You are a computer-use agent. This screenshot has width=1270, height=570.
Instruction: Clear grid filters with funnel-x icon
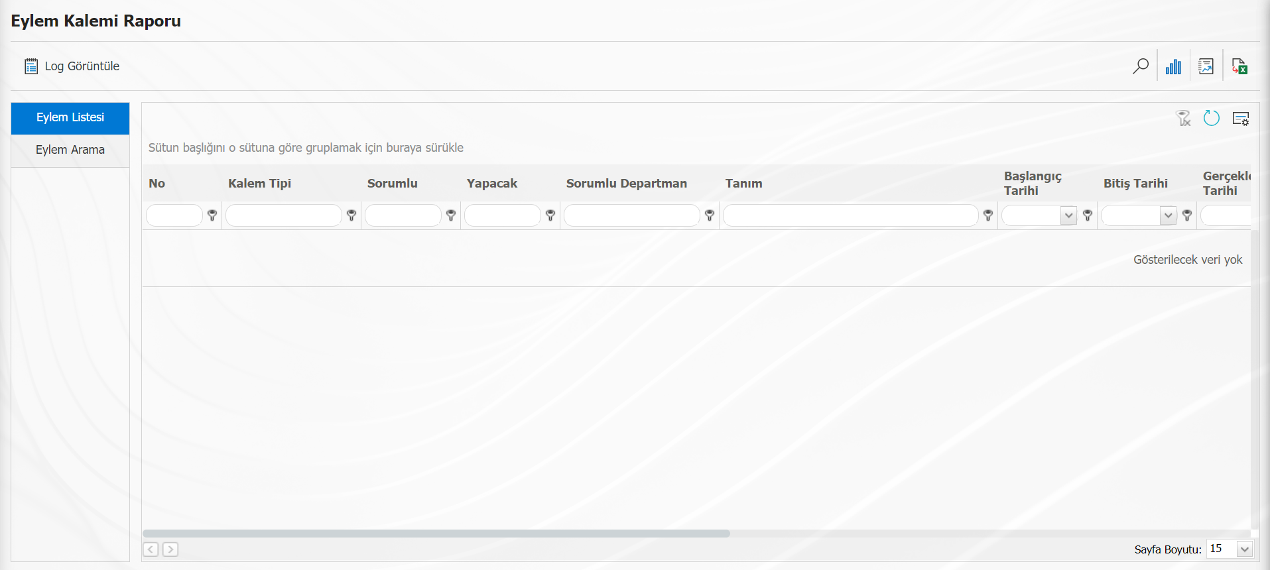coord(1184,119)
